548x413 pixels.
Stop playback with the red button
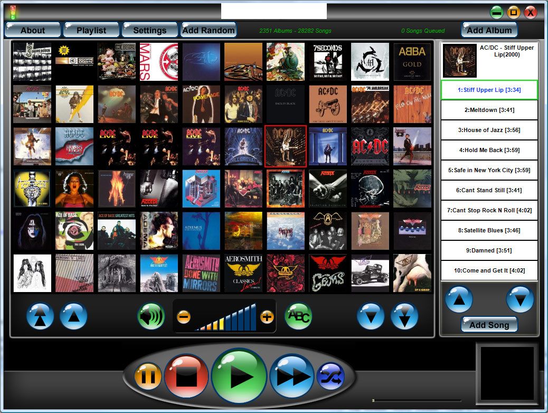point(187,377)
